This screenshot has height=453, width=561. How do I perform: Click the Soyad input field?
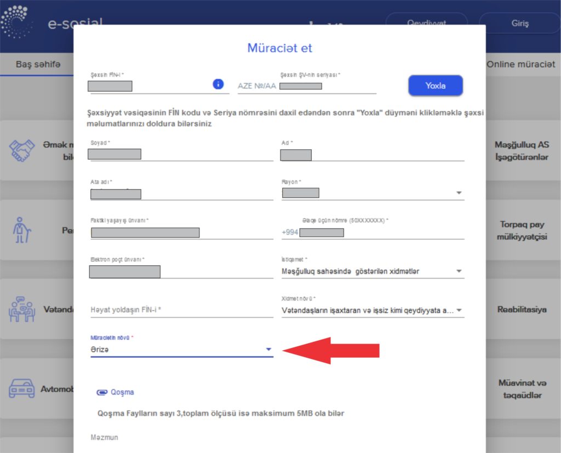(x=181, y=154)
